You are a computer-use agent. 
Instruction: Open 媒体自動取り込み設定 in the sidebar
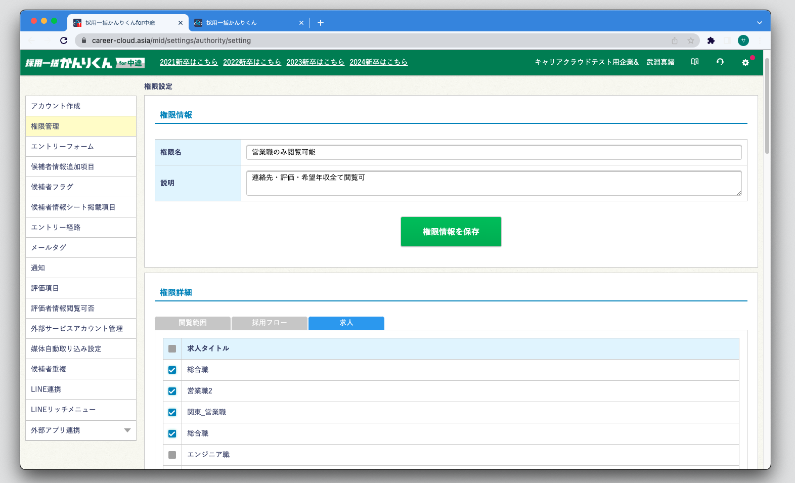click(x=81, y=349)
